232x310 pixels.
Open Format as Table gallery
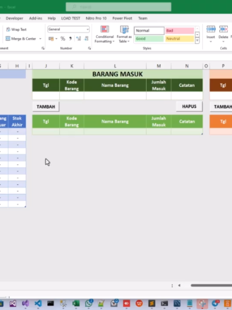124,34
